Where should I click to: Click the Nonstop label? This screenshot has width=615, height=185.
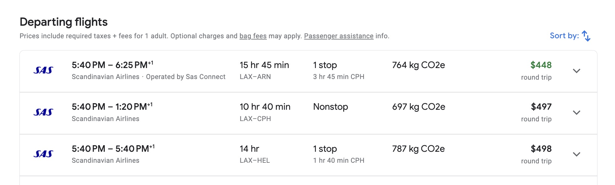(x=330, y=107)
